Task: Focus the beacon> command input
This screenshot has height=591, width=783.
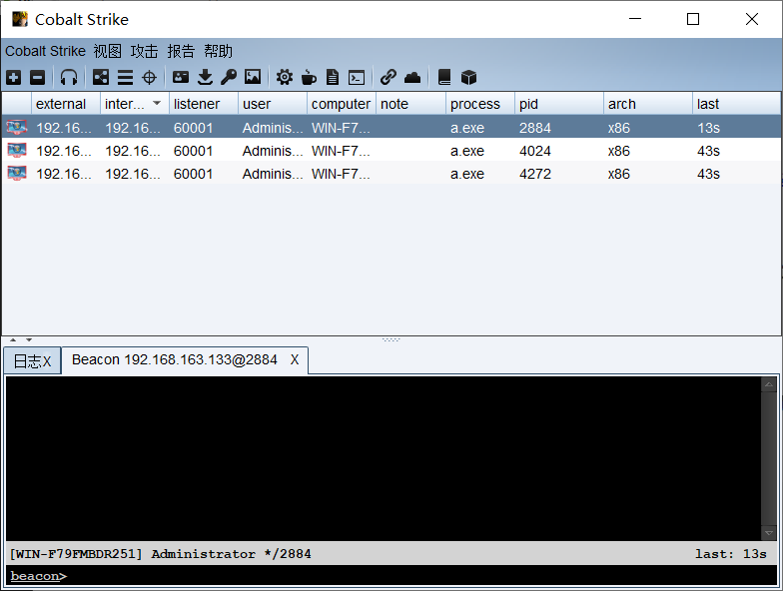Action: click(391, 576)
